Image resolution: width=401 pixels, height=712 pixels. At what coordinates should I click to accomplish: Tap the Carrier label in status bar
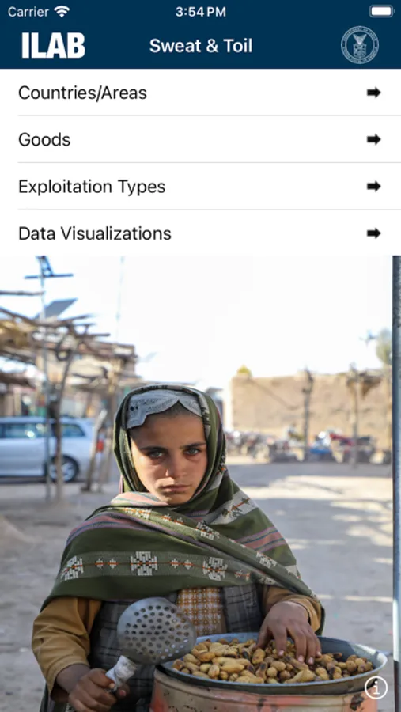coord(28,12)
